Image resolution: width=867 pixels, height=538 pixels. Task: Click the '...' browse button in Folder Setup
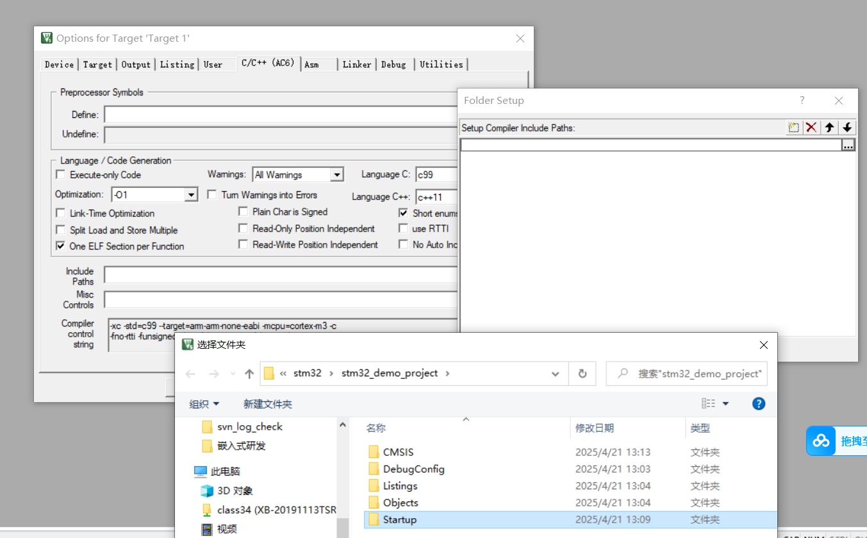[x=848, y=146]
